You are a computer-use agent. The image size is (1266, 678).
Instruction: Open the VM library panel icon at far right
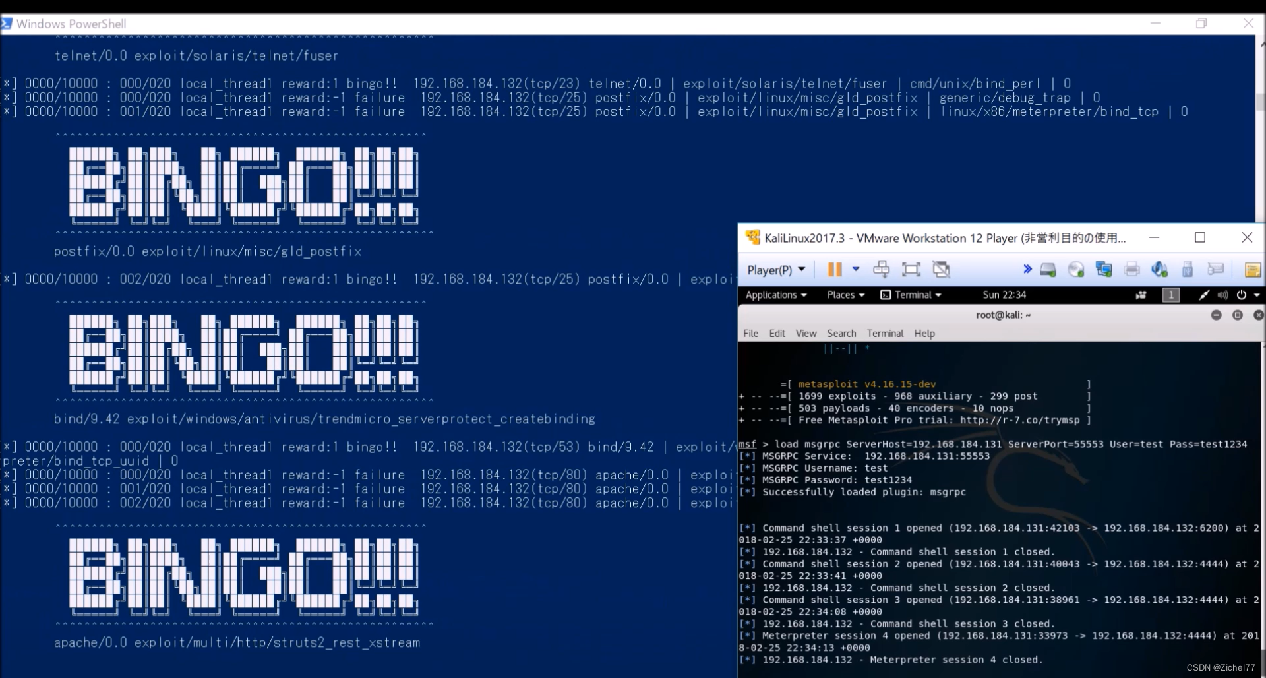1253,269
